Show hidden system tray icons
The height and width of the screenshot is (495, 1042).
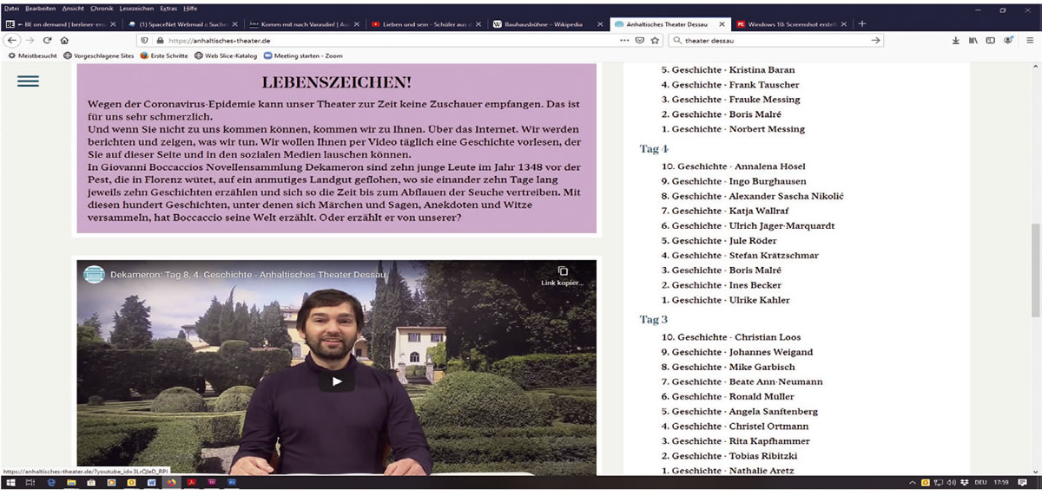913,482
